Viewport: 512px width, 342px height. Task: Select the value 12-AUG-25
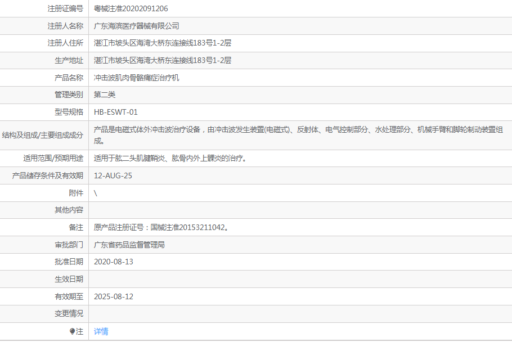113,175
